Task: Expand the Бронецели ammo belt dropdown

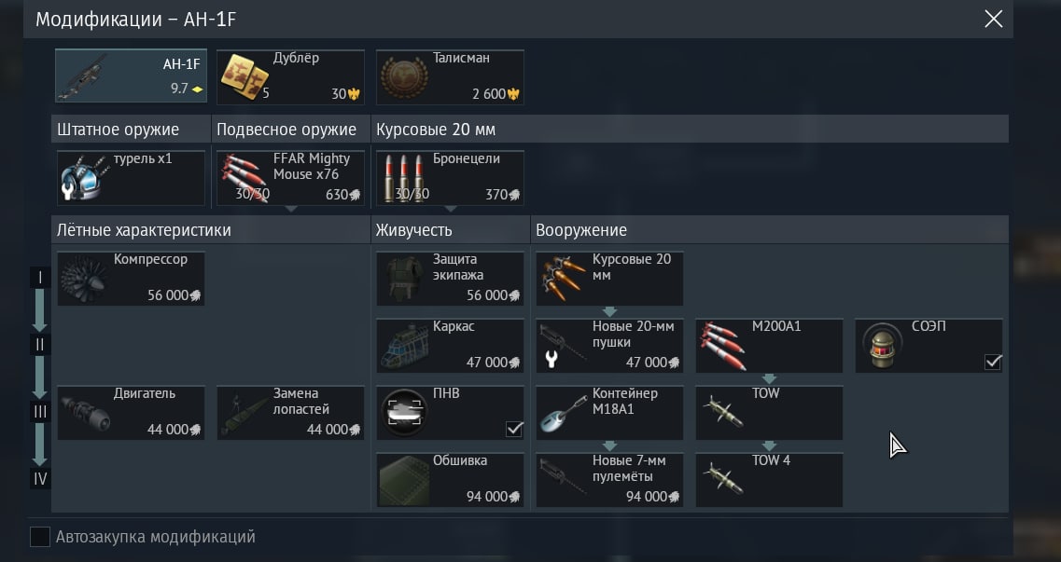Action: click(450, 209)
